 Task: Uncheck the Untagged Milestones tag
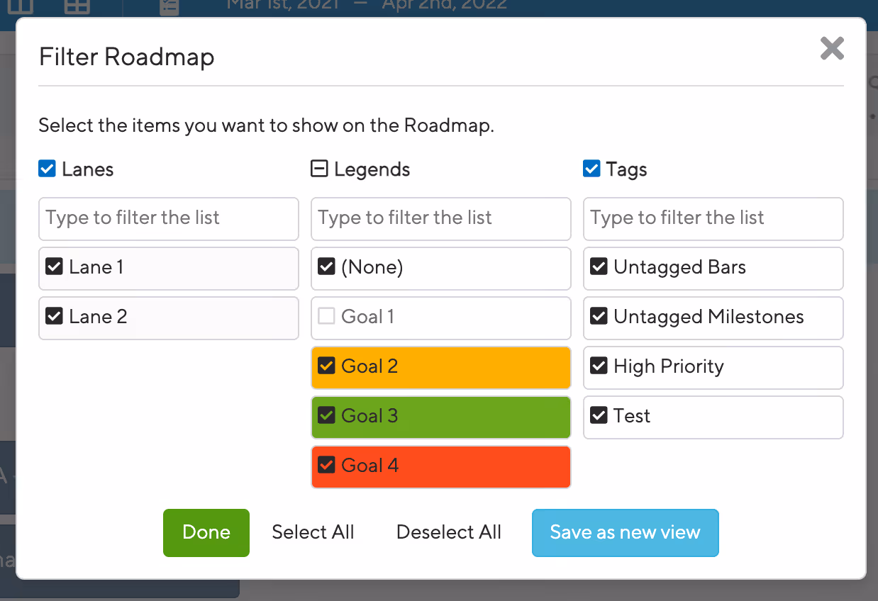coord(599,318)
